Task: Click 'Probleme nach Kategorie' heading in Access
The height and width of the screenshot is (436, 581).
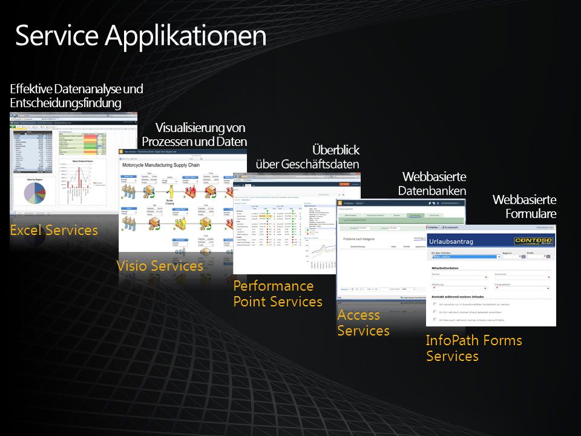Action: 359,239
